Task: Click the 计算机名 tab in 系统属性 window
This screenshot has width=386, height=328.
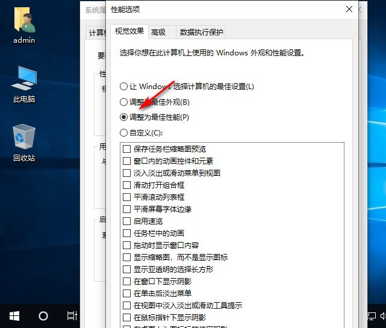Action: pos(96,32)
